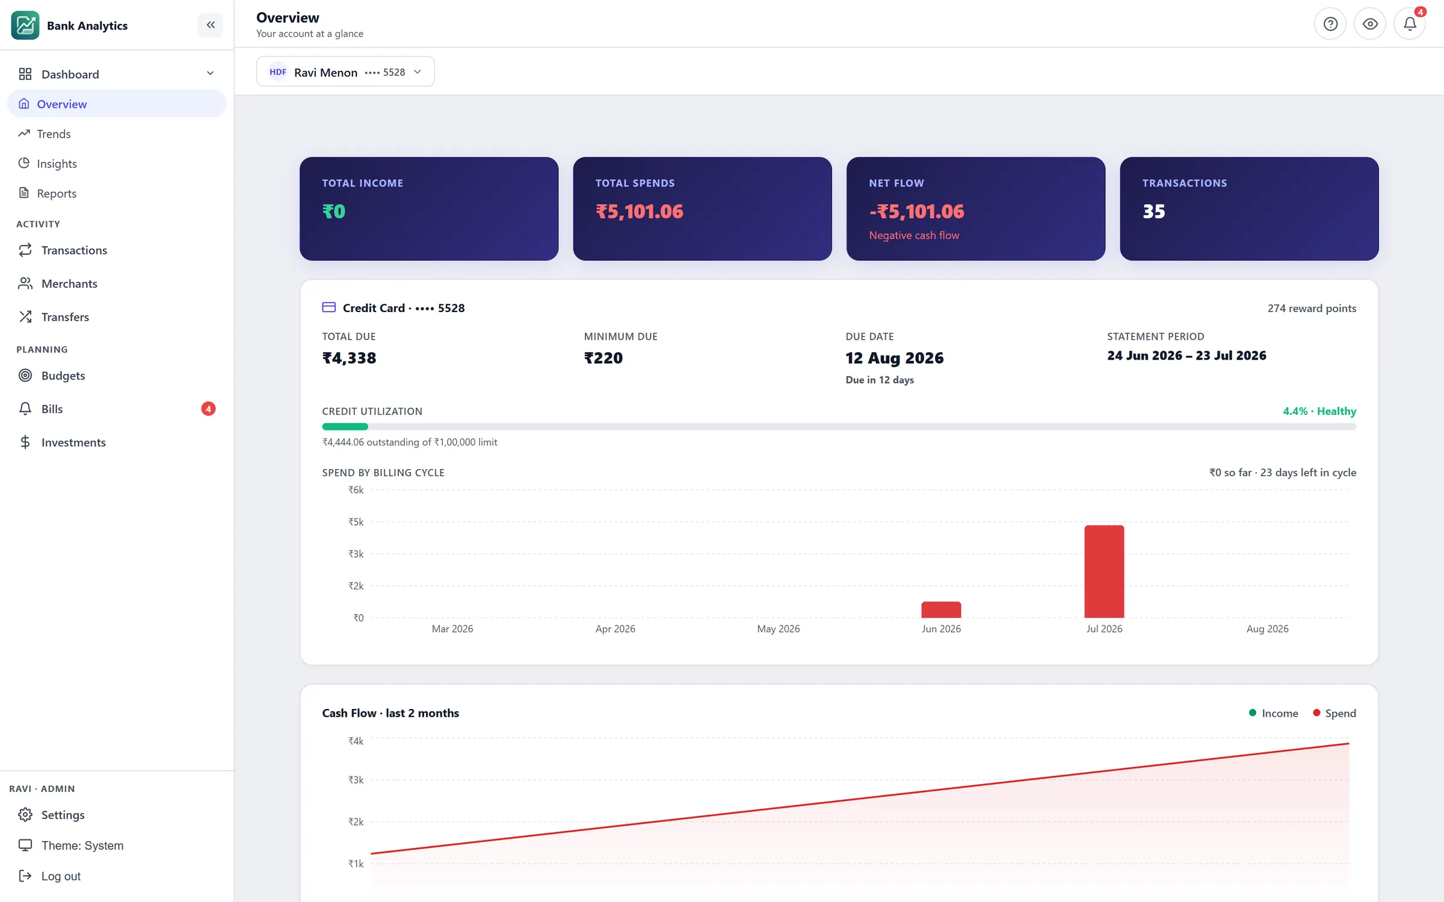Open the notifications bell with badge
This screenshot has height=902, width=1444.
coord(1410,24)
